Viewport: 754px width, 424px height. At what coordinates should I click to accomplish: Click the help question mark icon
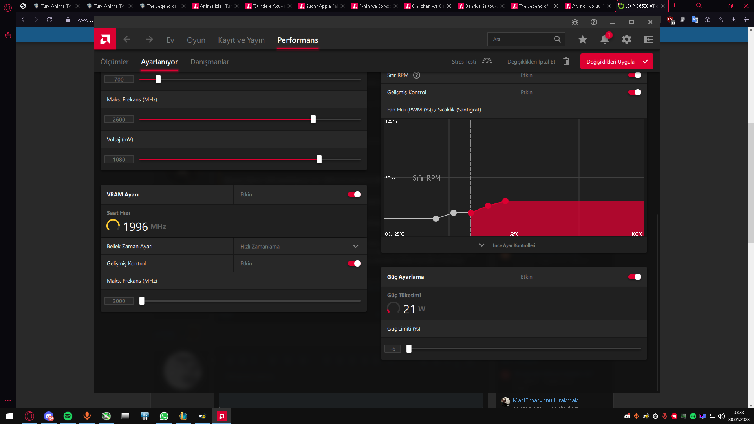593,22
